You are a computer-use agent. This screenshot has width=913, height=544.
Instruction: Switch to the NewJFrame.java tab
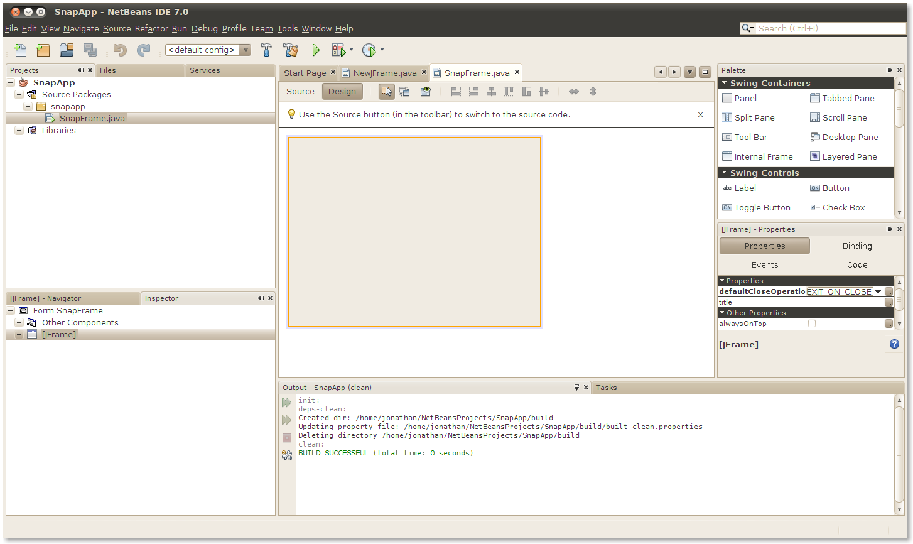tap(384, 73)
